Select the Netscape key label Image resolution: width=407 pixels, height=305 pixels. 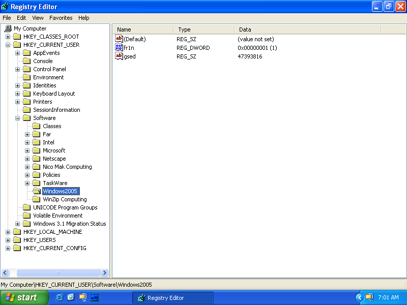click(x=54, y=159)
